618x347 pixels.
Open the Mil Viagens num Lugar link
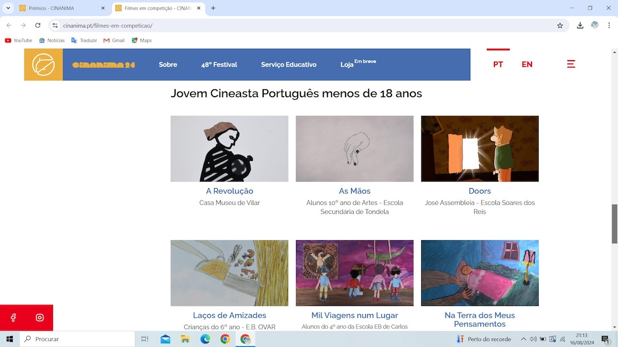354,316
